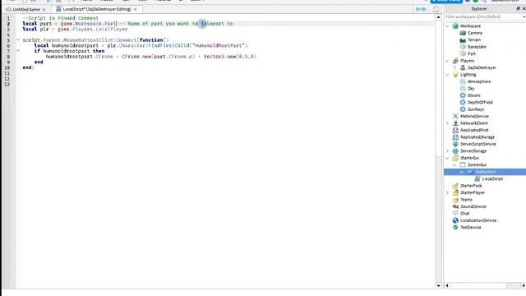This screenshot has height=296, width=526.
Task: Expand the NetworkClient node
Action: tap(447, 123)
